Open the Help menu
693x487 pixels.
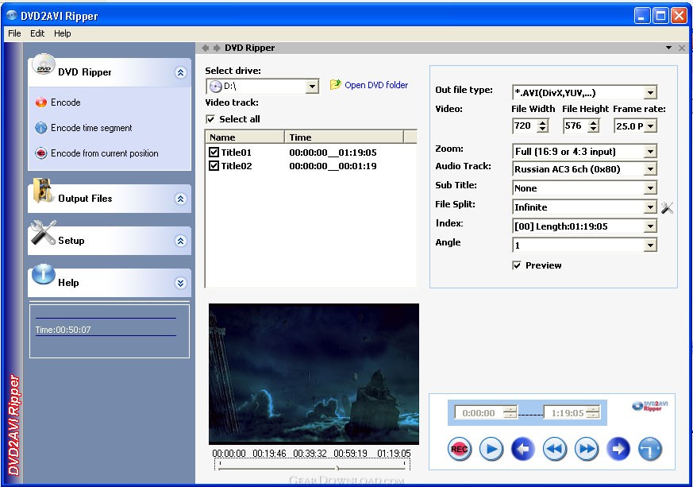(x=63, y=33)
